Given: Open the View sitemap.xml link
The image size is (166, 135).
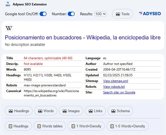Looking at the screenshot, I should click(x=116, y=81).
